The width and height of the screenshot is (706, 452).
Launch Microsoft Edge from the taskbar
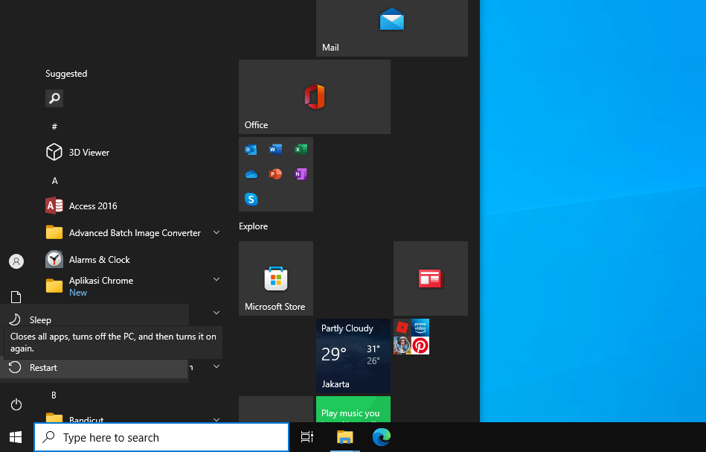pyautogui.click(x=382, y=436)
